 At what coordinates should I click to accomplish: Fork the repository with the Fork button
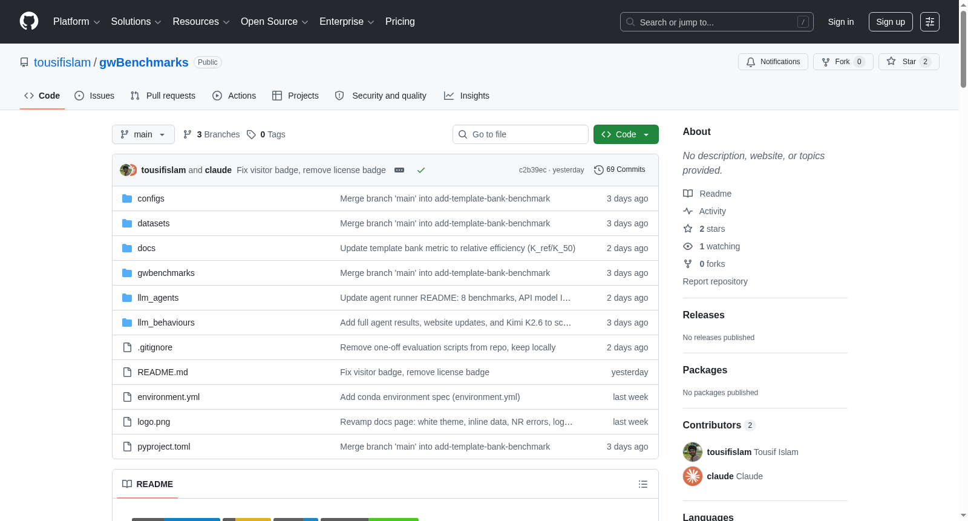pyautogui.click(x=843, y=62)
